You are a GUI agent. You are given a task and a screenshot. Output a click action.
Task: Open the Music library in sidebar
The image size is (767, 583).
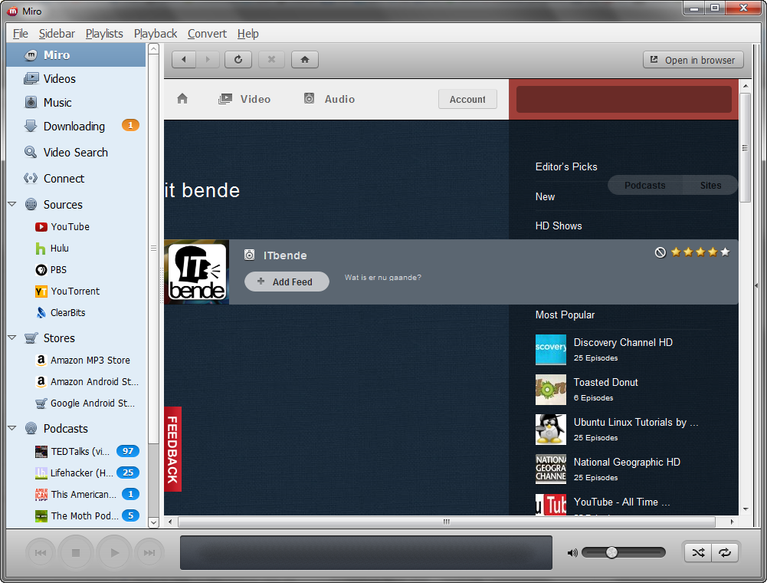[x=76, y=102]
